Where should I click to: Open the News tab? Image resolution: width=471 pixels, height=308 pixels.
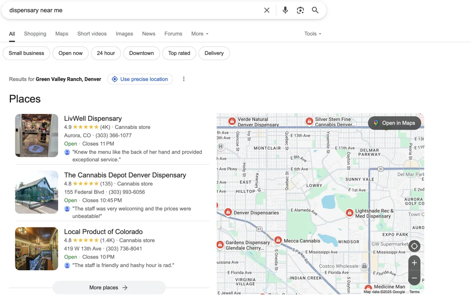pos(149,34)
